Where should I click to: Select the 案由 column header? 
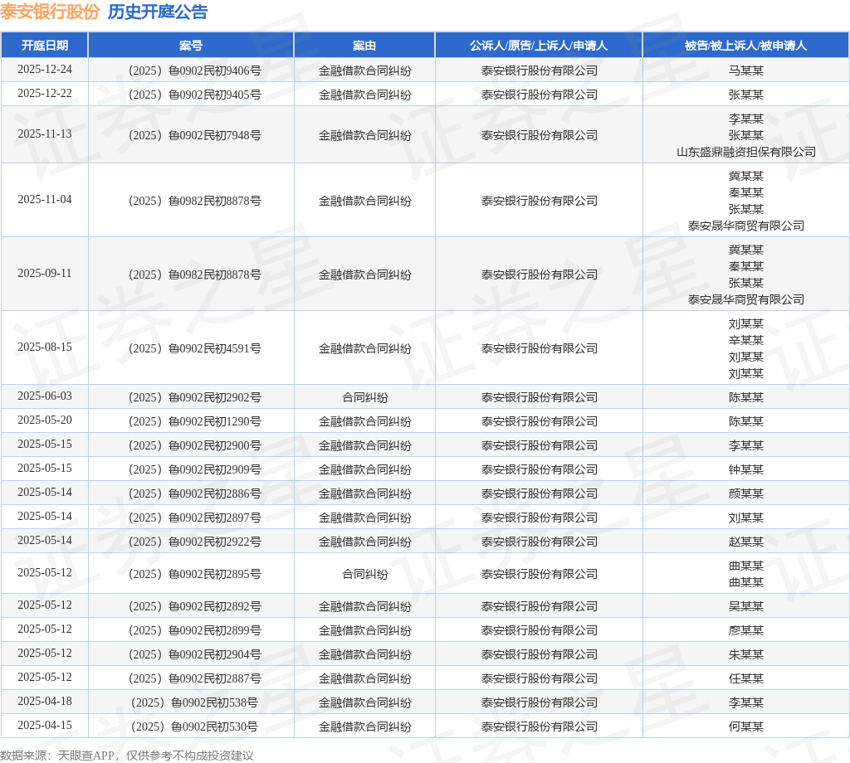(364, 46)
